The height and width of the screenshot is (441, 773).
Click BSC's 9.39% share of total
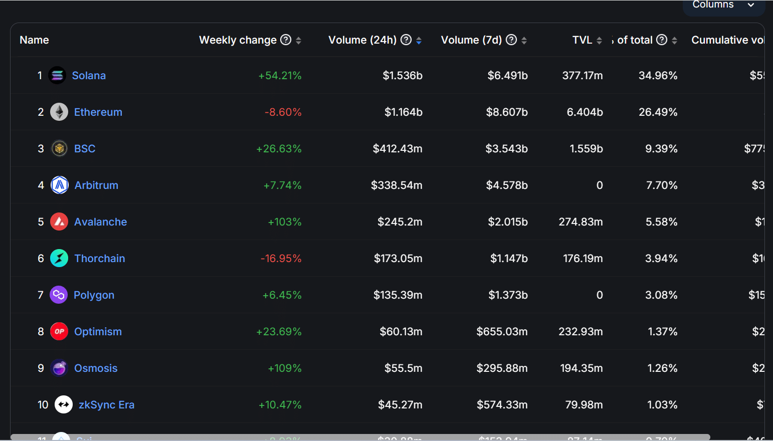coord(662,148)
